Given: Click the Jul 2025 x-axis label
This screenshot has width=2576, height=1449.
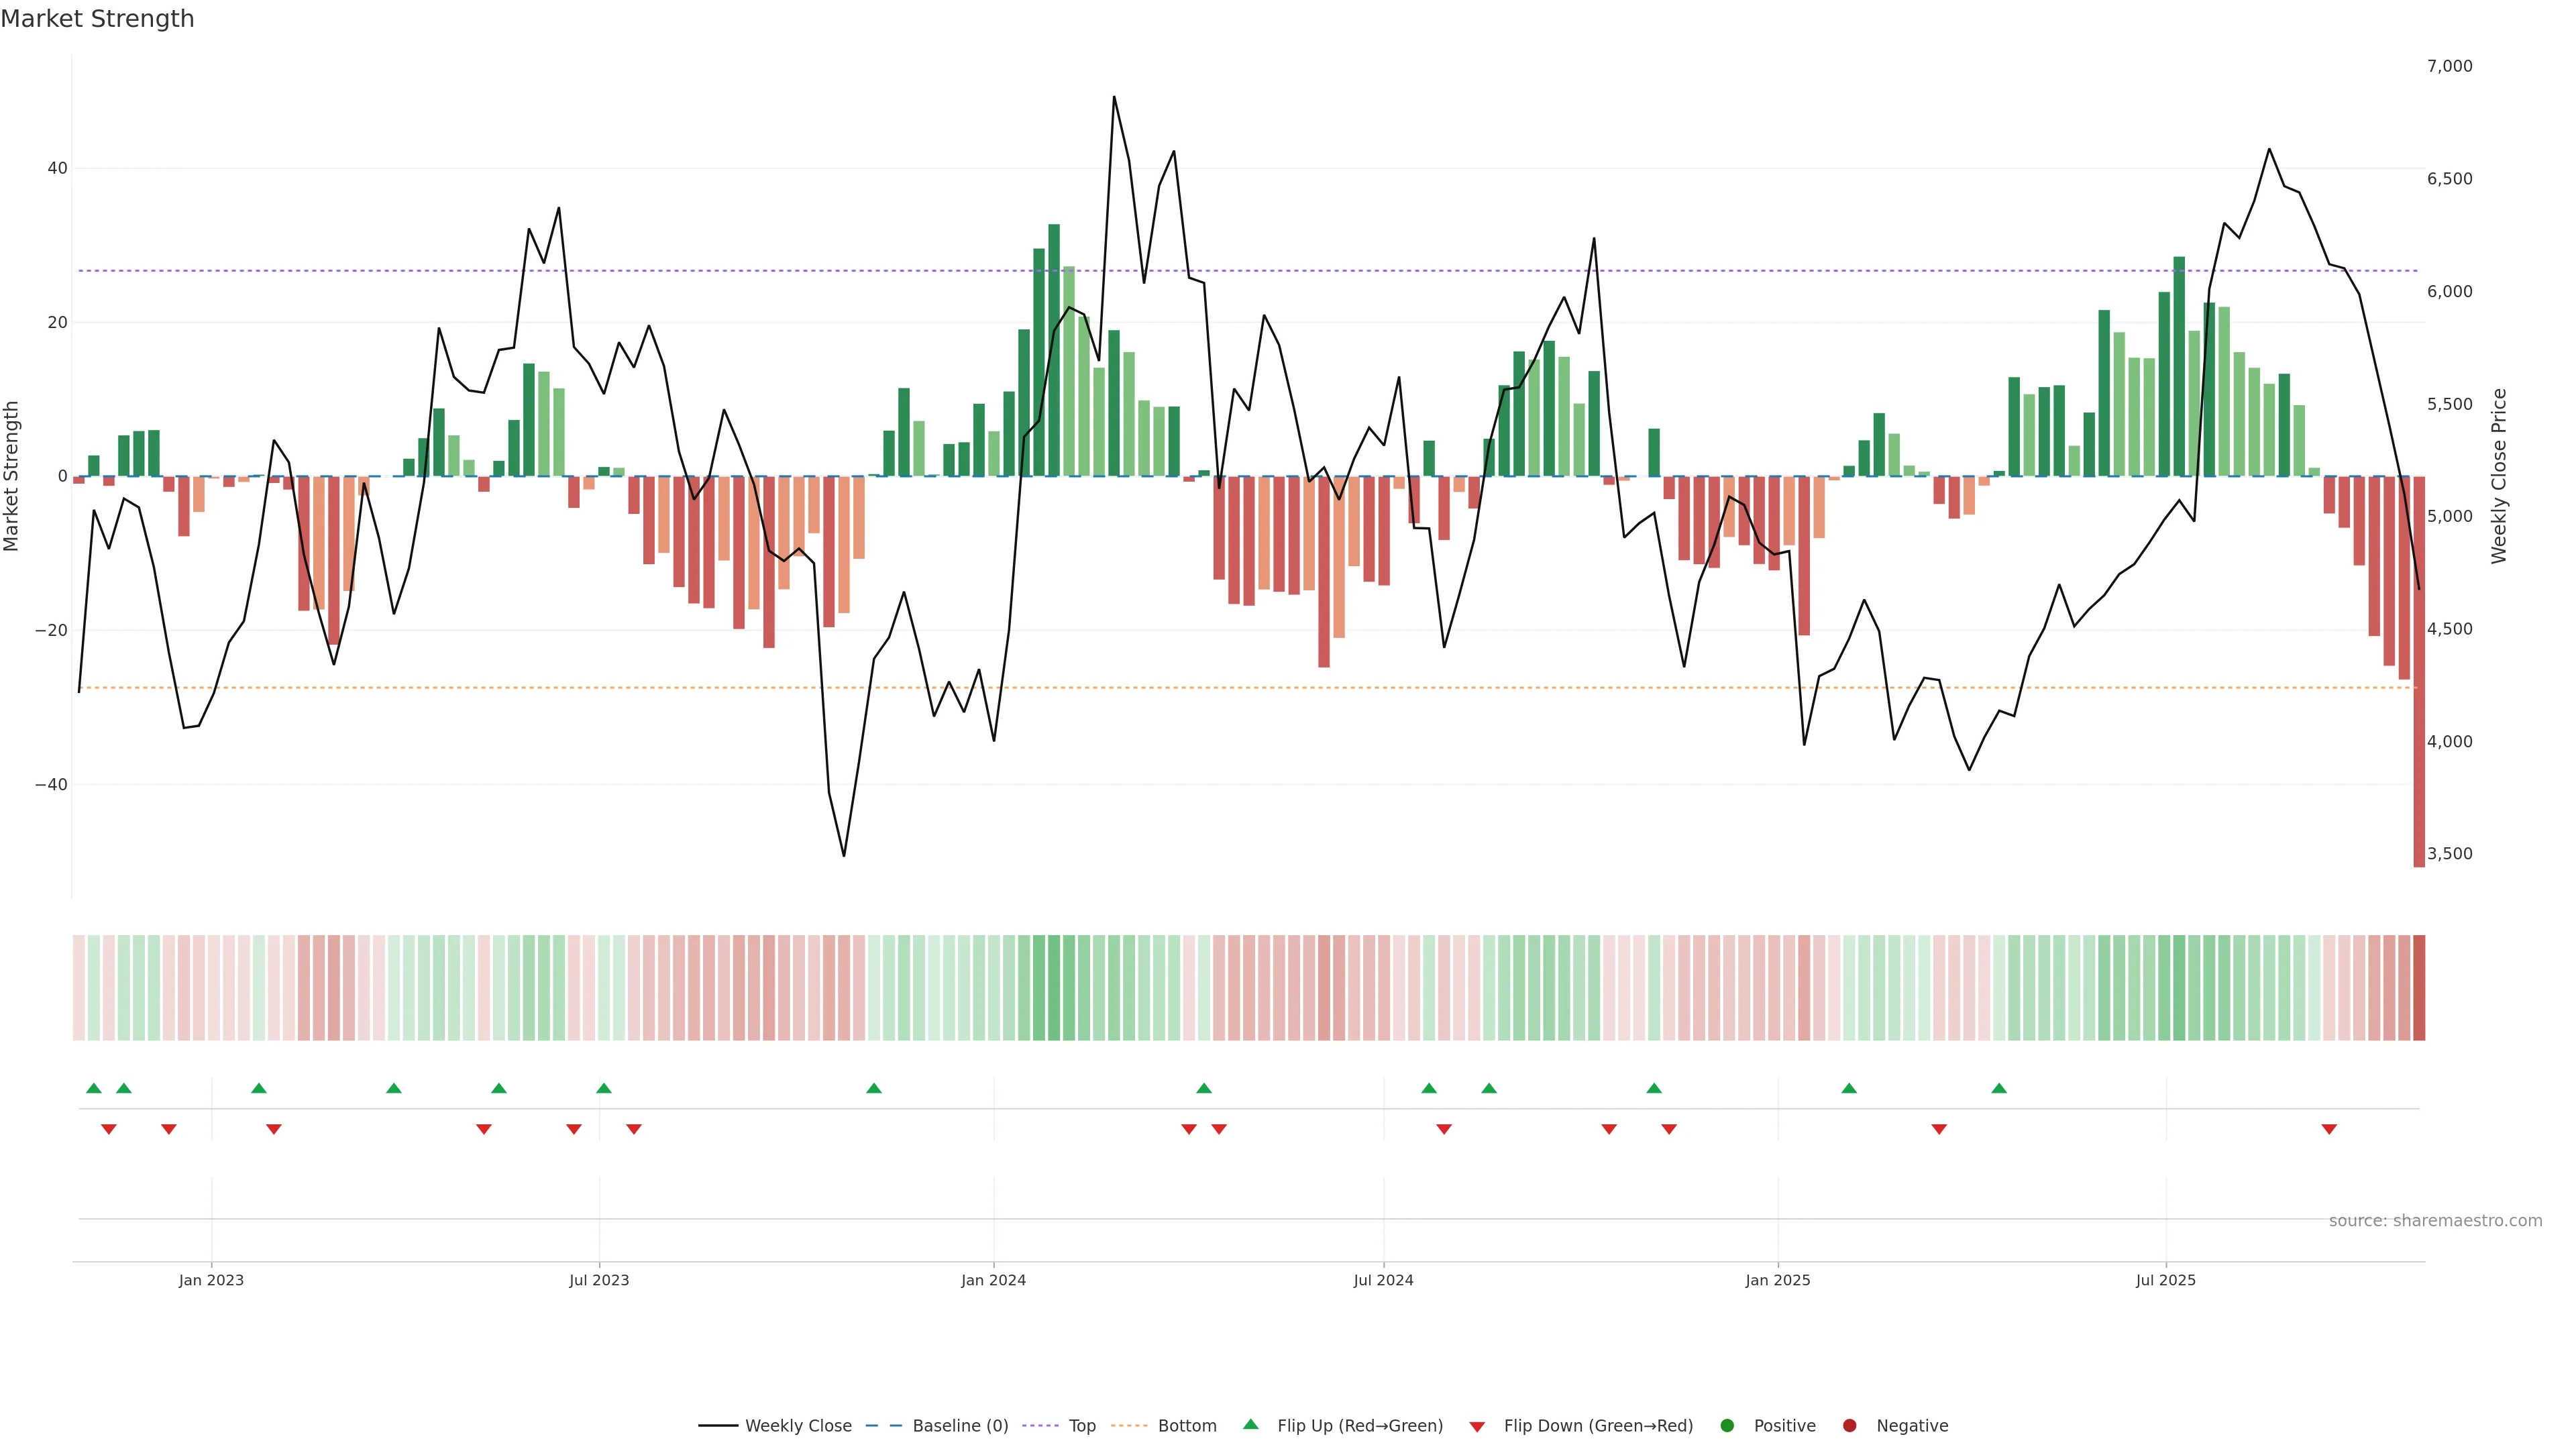Looking at the screenshot, I should (2165, 1280).
